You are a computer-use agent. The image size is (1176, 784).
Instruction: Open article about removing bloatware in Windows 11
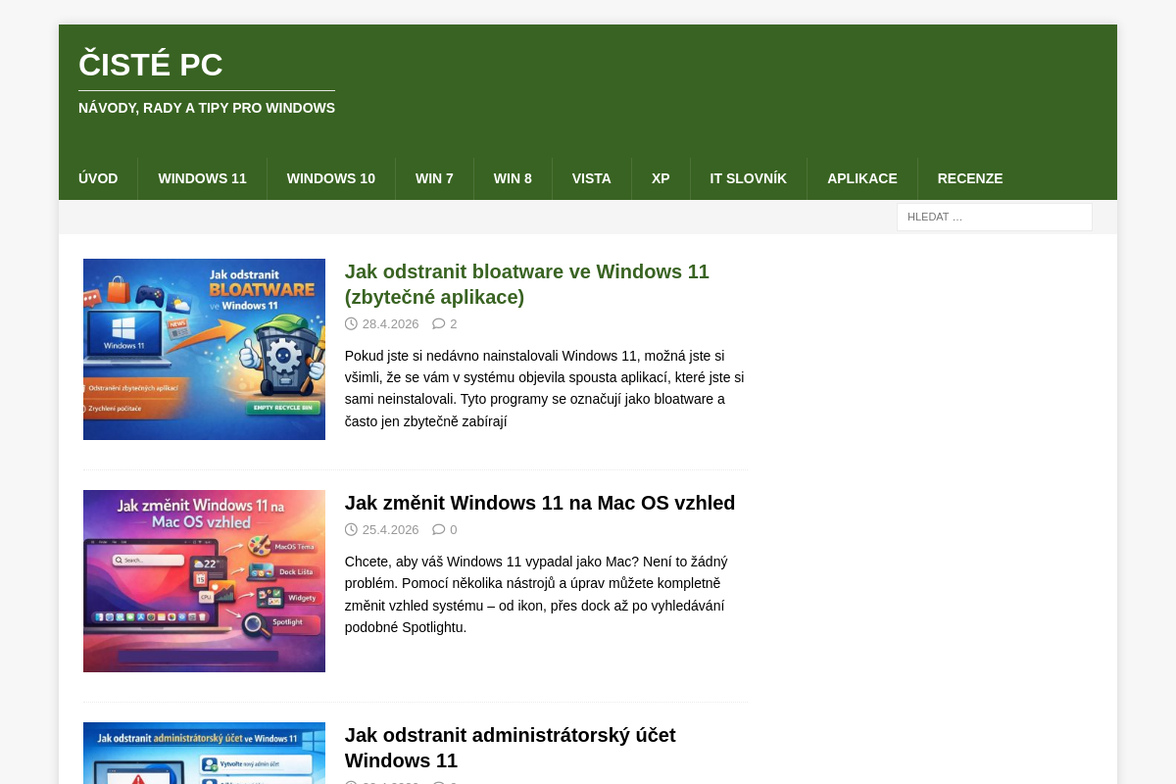coord(526,284)
